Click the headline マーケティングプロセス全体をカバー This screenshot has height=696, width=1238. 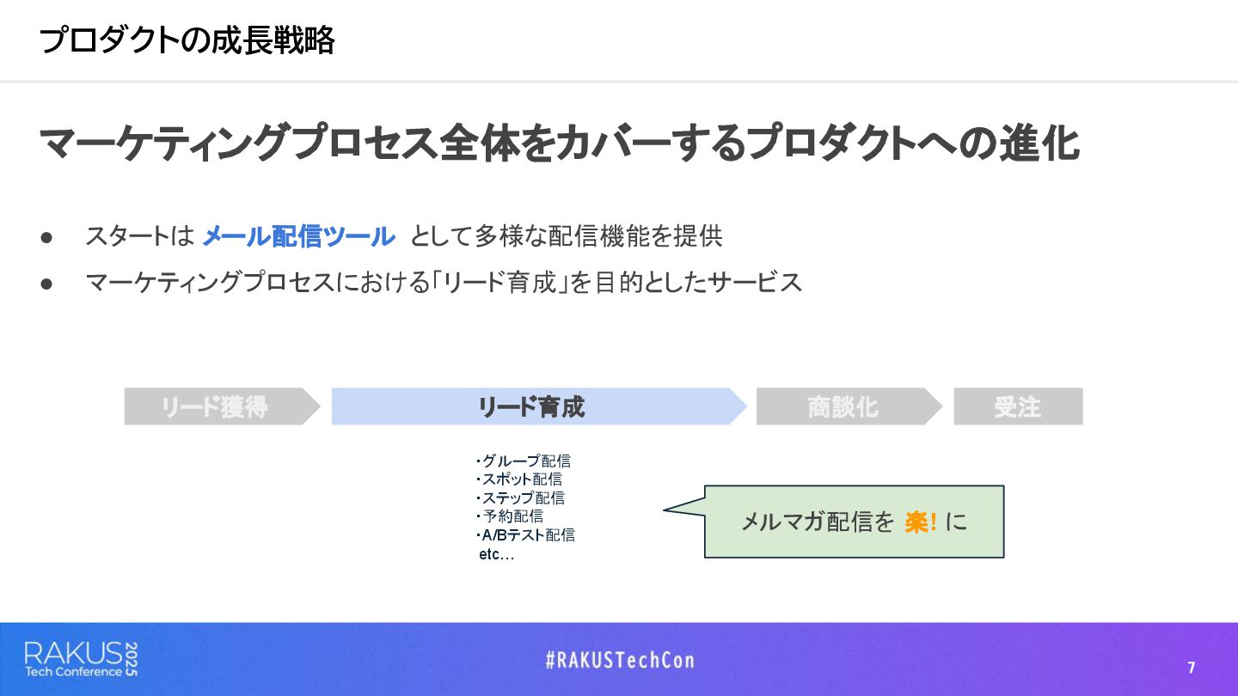click(x=559, y=143)
